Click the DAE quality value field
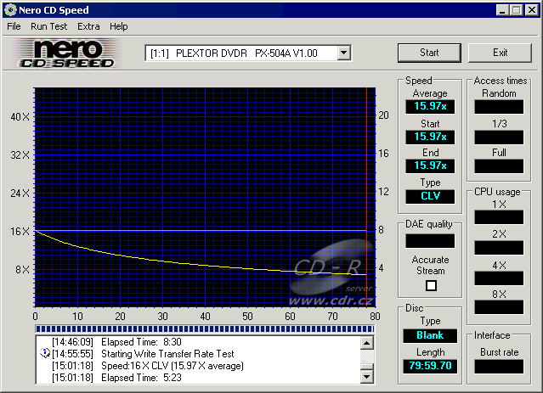 click(430, 241)
